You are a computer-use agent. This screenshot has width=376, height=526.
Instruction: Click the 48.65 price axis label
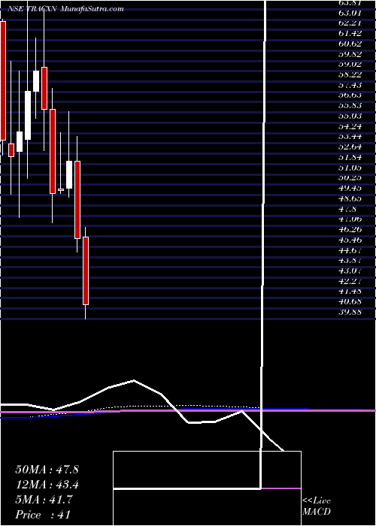click(x=350, y=198)
